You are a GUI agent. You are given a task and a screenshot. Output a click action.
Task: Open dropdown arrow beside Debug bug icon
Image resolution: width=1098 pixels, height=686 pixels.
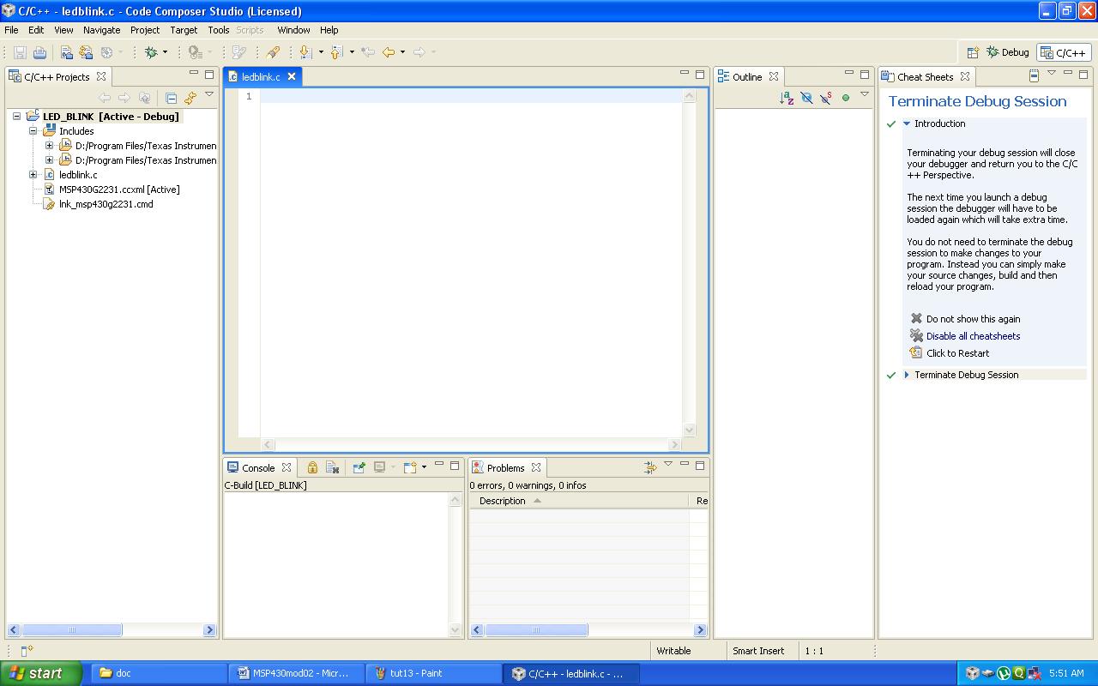coord(165,52)
